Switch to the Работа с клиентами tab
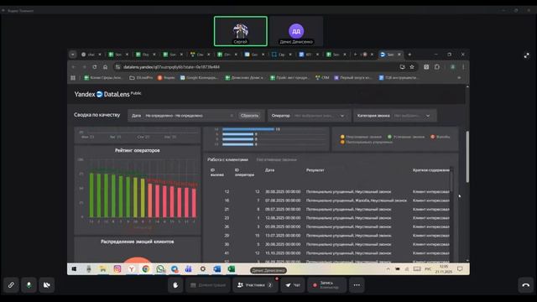 click(x=227, y=159)
